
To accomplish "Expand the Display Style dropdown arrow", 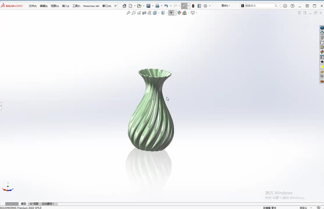I will (x=167, y=13).
